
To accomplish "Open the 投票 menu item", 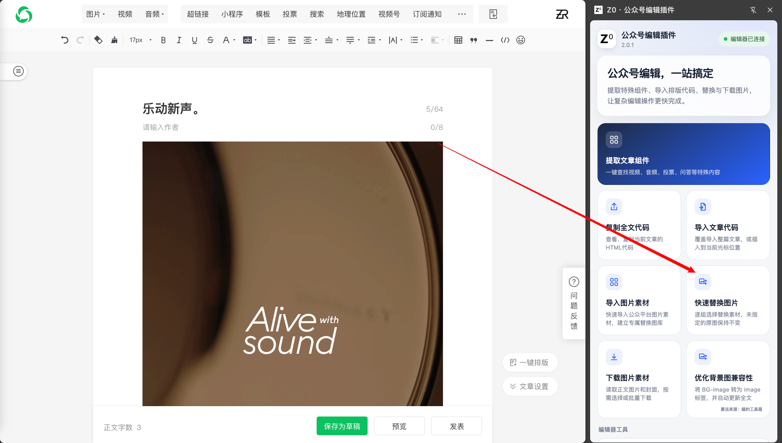I will point(290,14).
